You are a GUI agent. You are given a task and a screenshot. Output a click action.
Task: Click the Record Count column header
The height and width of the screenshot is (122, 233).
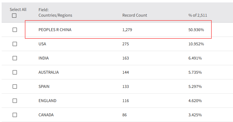(135, 15)
